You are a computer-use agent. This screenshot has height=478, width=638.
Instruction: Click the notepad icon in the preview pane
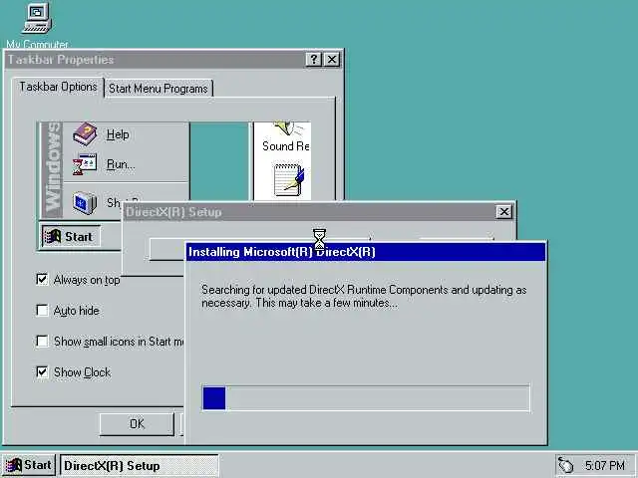[289, 180]
